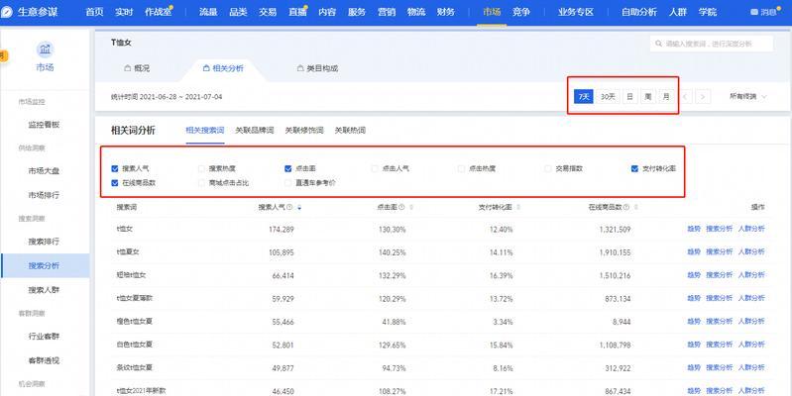792x396 pixels.
Task: Select the 关联品牌词 tab
Action: [254, 131]
